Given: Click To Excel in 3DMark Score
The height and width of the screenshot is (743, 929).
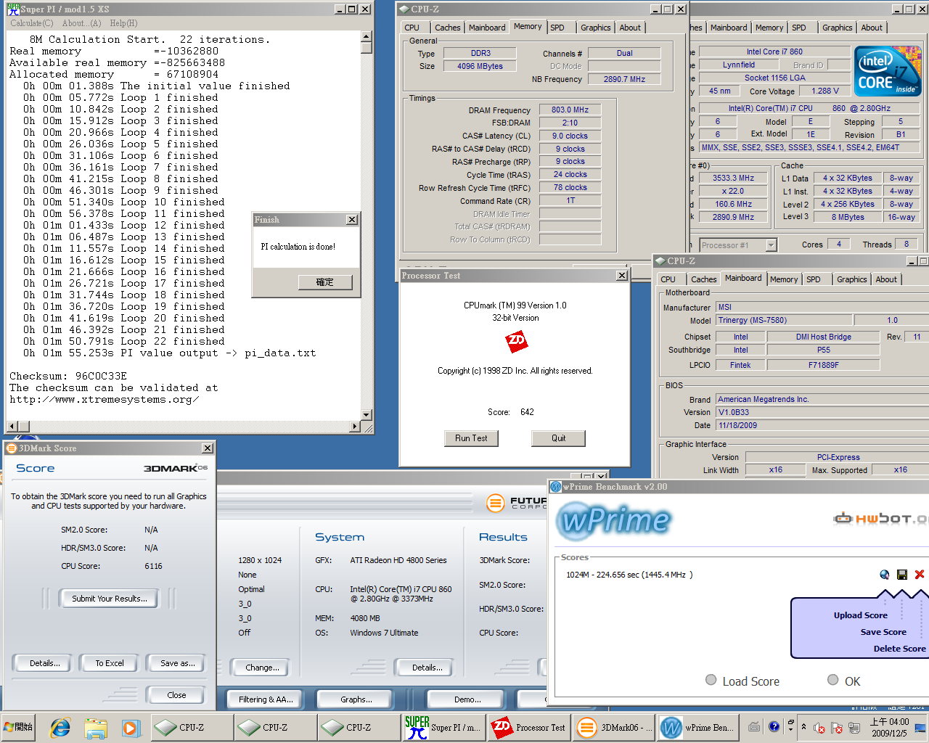Looking at the screenshot, I should tap(110, 663).
